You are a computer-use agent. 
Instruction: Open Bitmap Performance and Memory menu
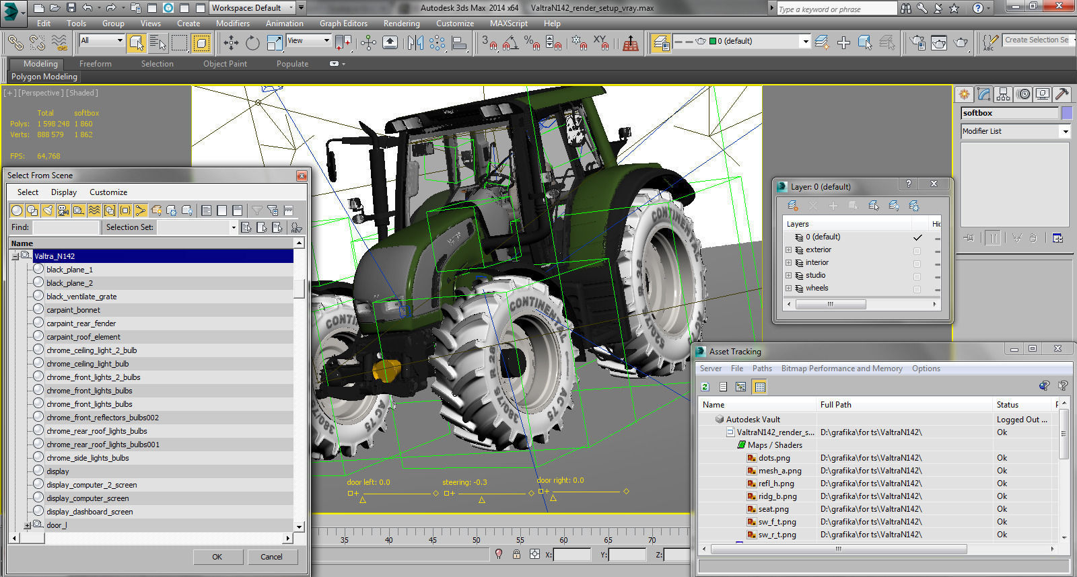pos(841,369)
